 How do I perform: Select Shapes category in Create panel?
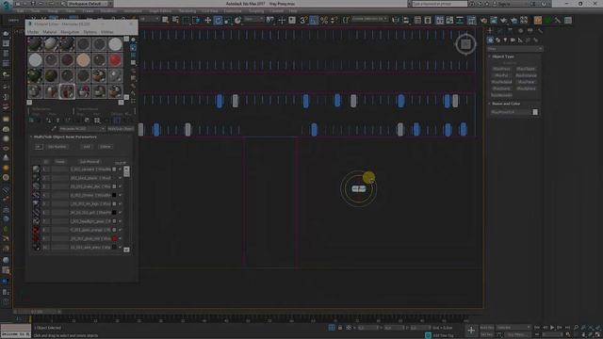497,40
